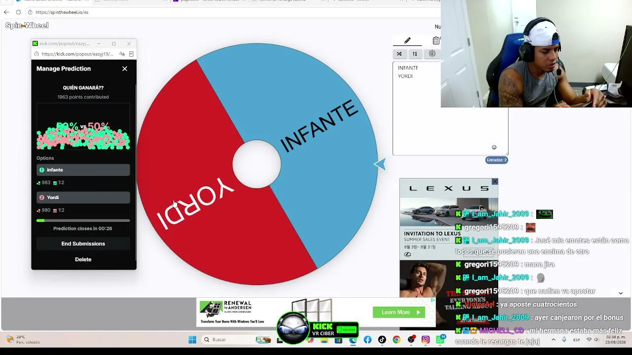
Task: Go back in the browser
Action: click(6, 12)
